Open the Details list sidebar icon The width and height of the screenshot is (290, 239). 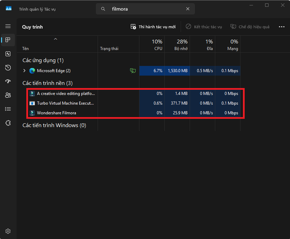[8, 109]
